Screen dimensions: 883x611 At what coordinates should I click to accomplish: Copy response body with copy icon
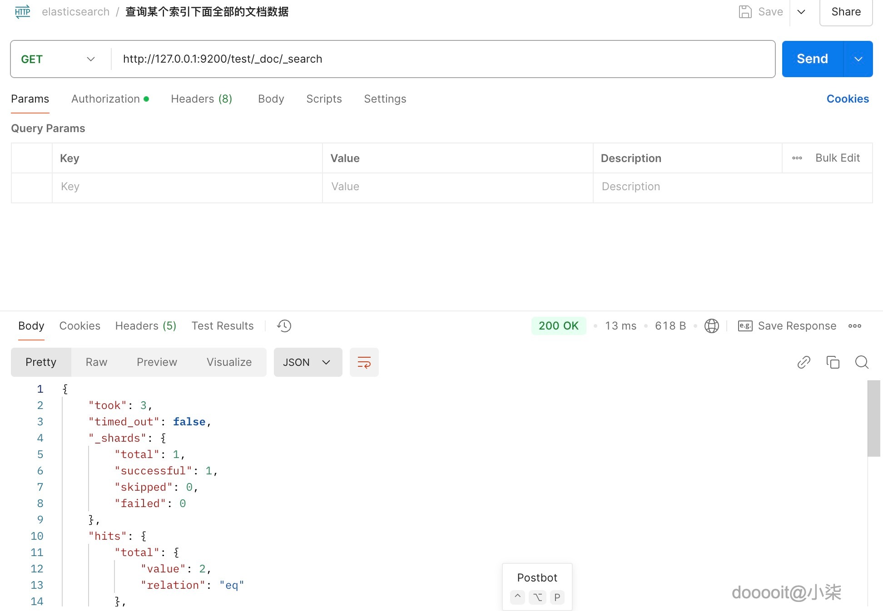click(833, 362)
